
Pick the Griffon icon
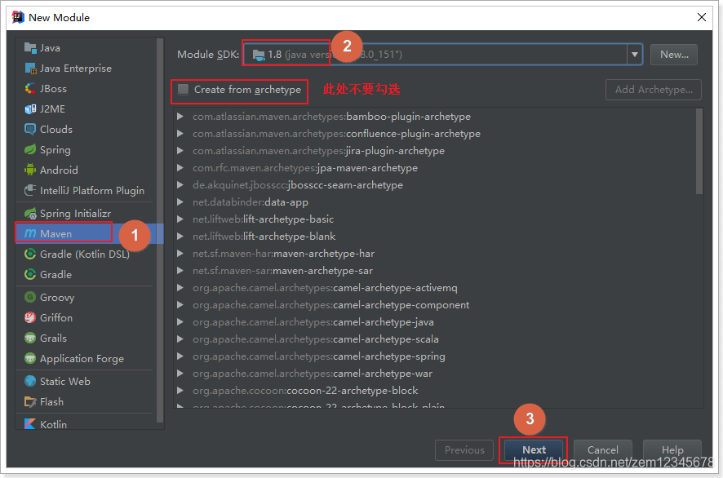point(30,317)
